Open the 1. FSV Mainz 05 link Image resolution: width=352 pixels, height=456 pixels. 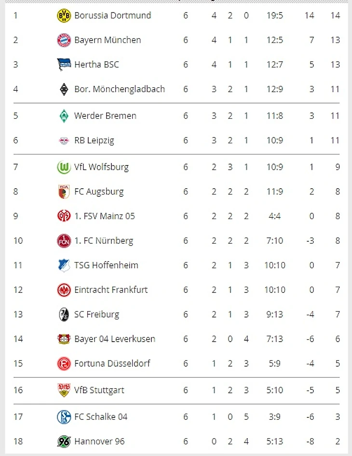click(x=104, y=216)
